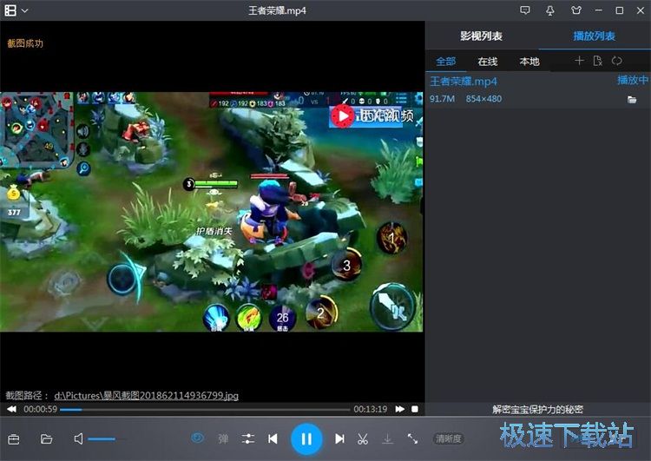Click the fast forward button beside 00:13:19
The image size is (651, 461).
pos(400,409)
